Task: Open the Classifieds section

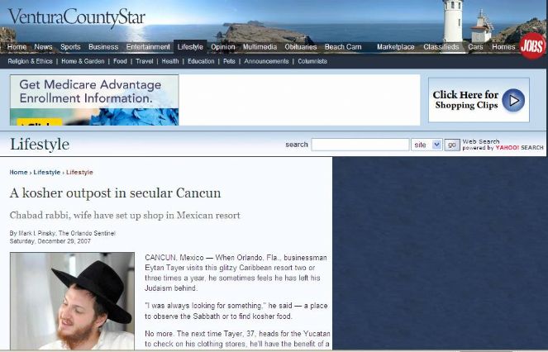Action: tap(441, 47)
